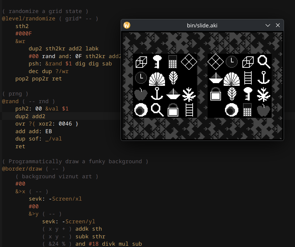Image resolution: width=295 pixels, height=247 pixels.
Task: Select the apple tile in left grid
Action: click(141, 94)
